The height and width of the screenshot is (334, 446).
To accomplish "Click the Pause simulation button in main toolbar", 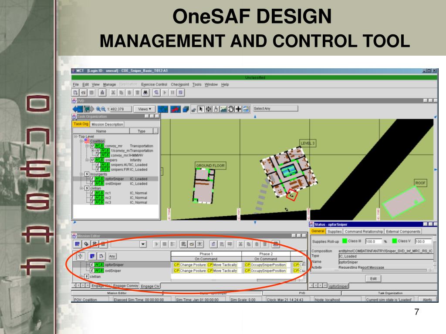I will point(172,93).
